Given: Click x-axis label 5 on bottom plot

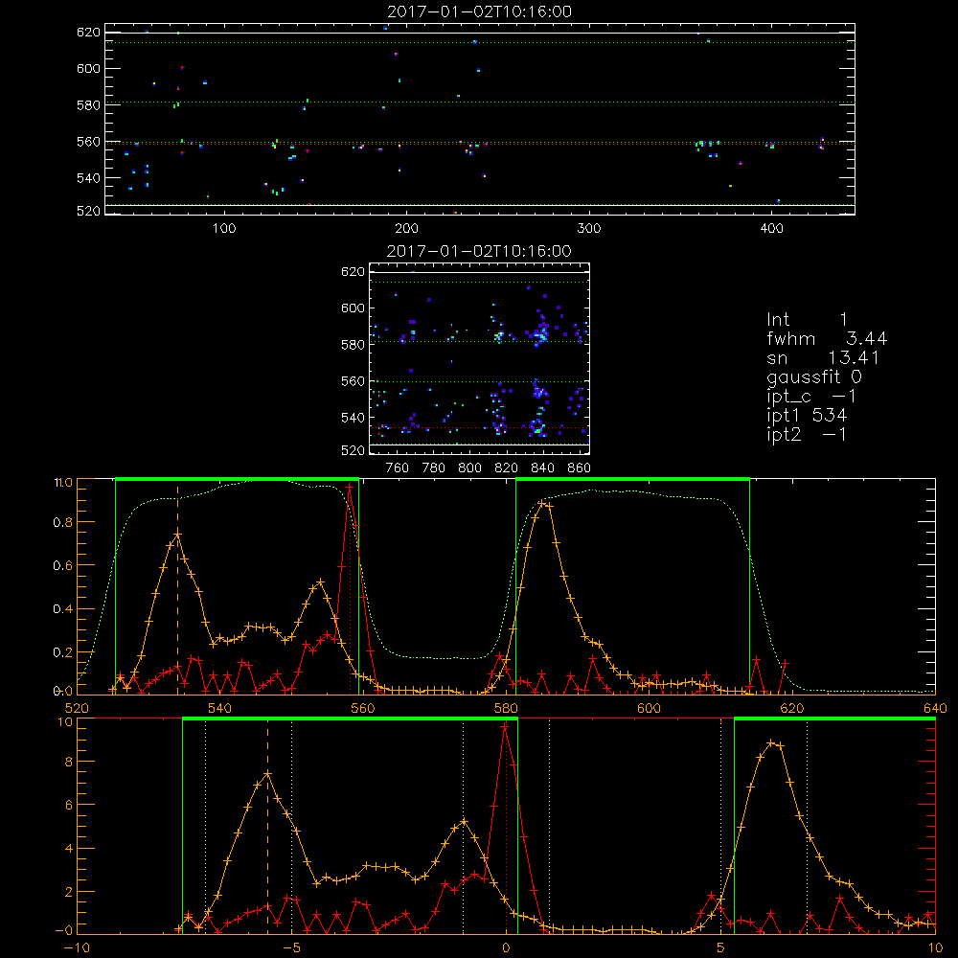Looking at the screenshot, I should [721, 947].
